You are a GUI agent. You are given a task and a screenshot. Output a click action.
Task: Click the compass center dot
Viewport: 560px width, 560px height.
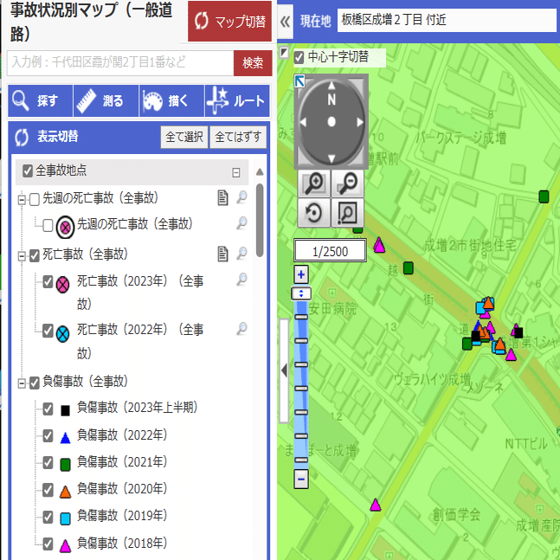[331, 122]
